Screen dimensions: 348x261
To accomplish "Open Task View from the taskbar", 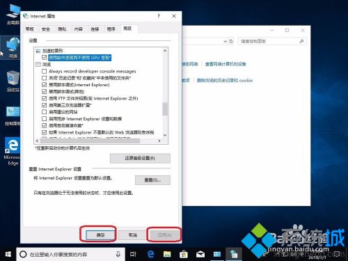I will 133,254.
